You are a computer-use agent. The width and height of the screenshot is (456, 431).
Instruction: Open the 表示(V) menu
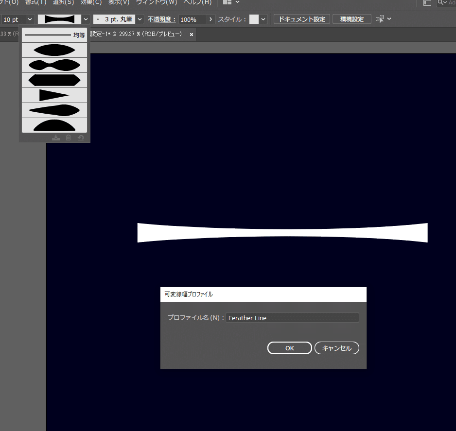point(119,2)
